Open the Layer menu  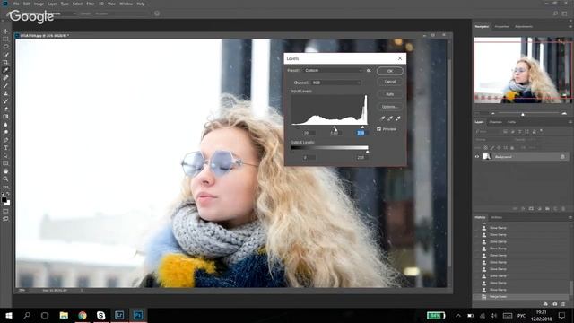click(x=52, y=4)
